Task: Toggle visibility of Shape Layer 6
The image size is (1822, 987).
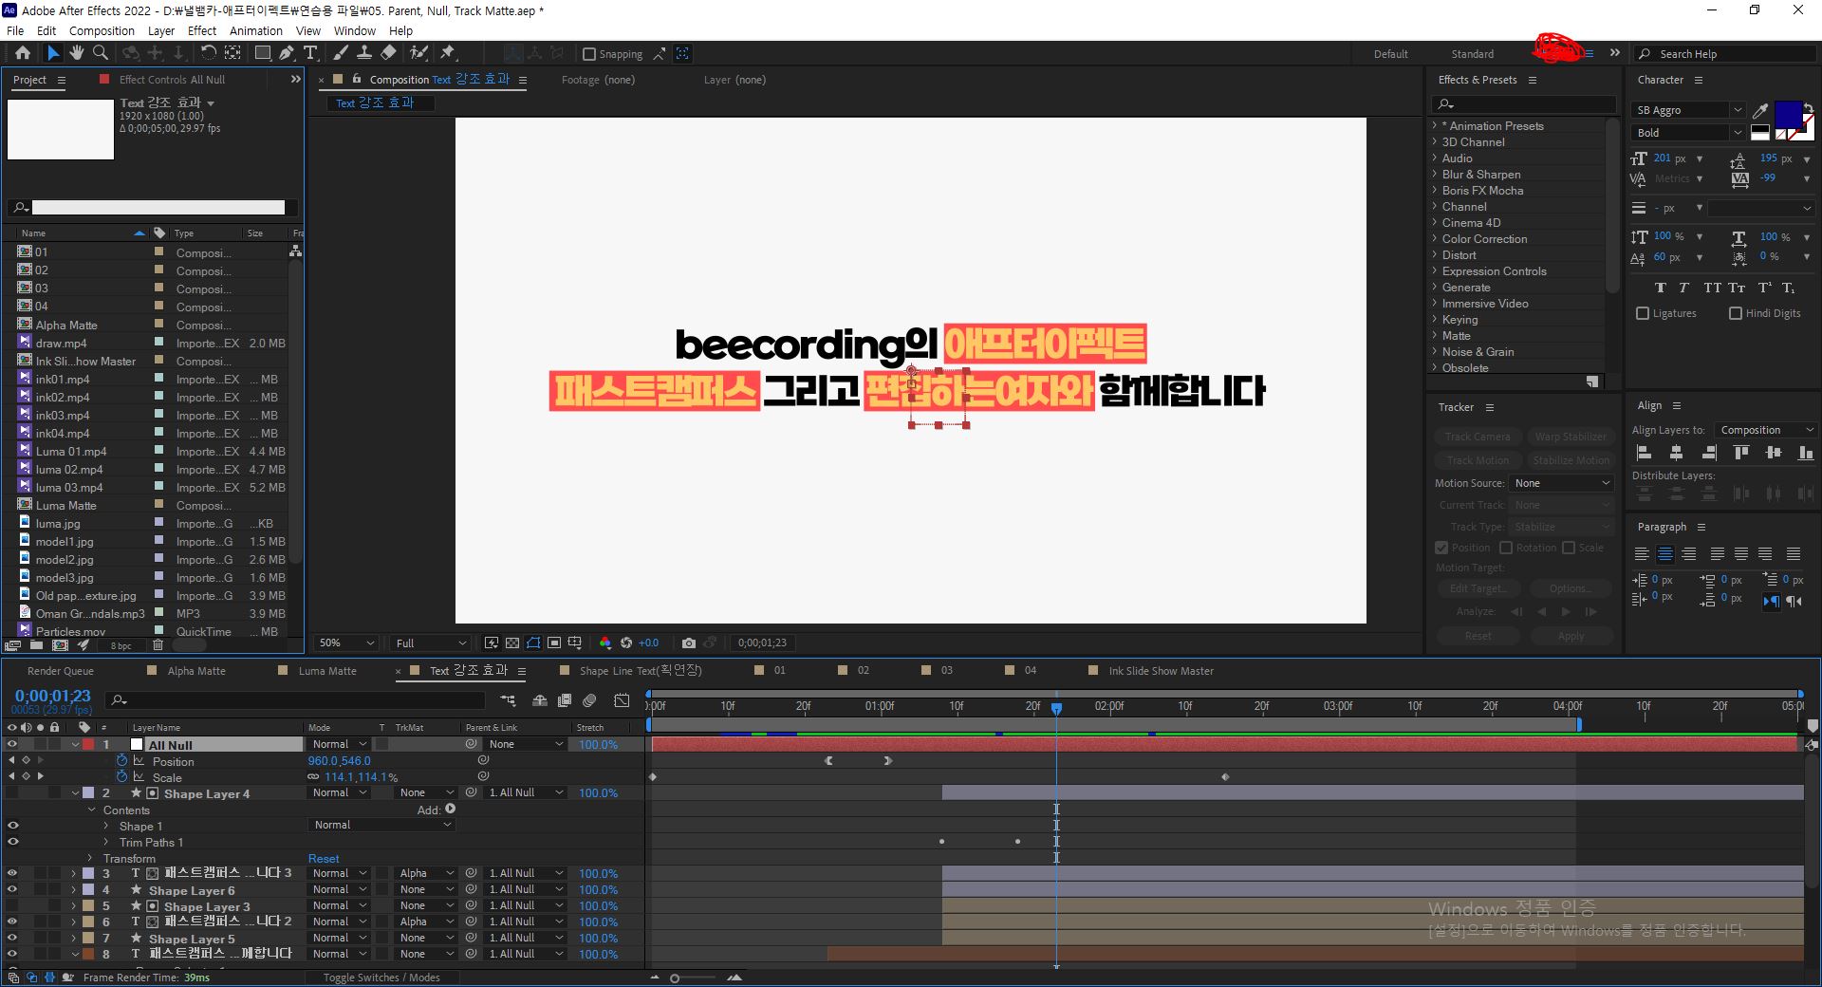Action: coord(12,889)
